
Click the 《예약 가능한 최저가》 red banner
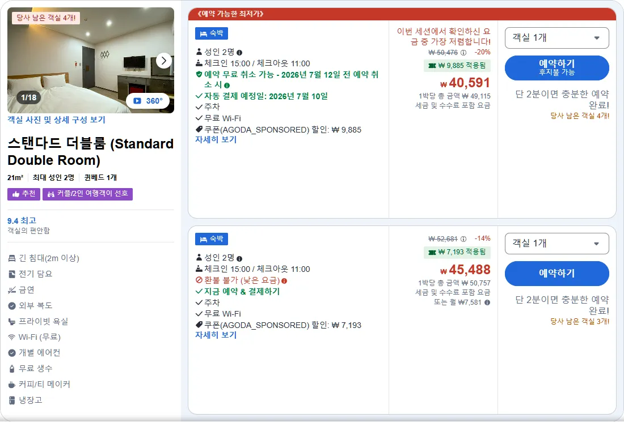[402, 14]
